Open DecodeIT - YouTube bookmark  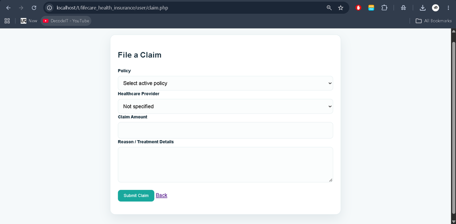coord(66,21)
